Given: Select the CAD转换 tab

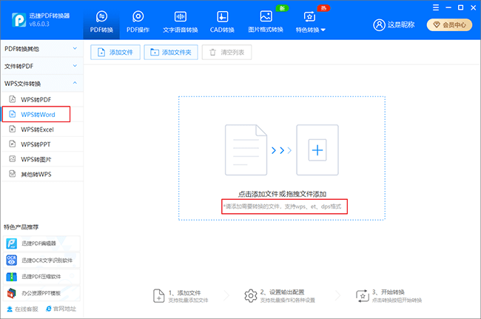Looking at the screenshot, I should (x=222, y=21).
